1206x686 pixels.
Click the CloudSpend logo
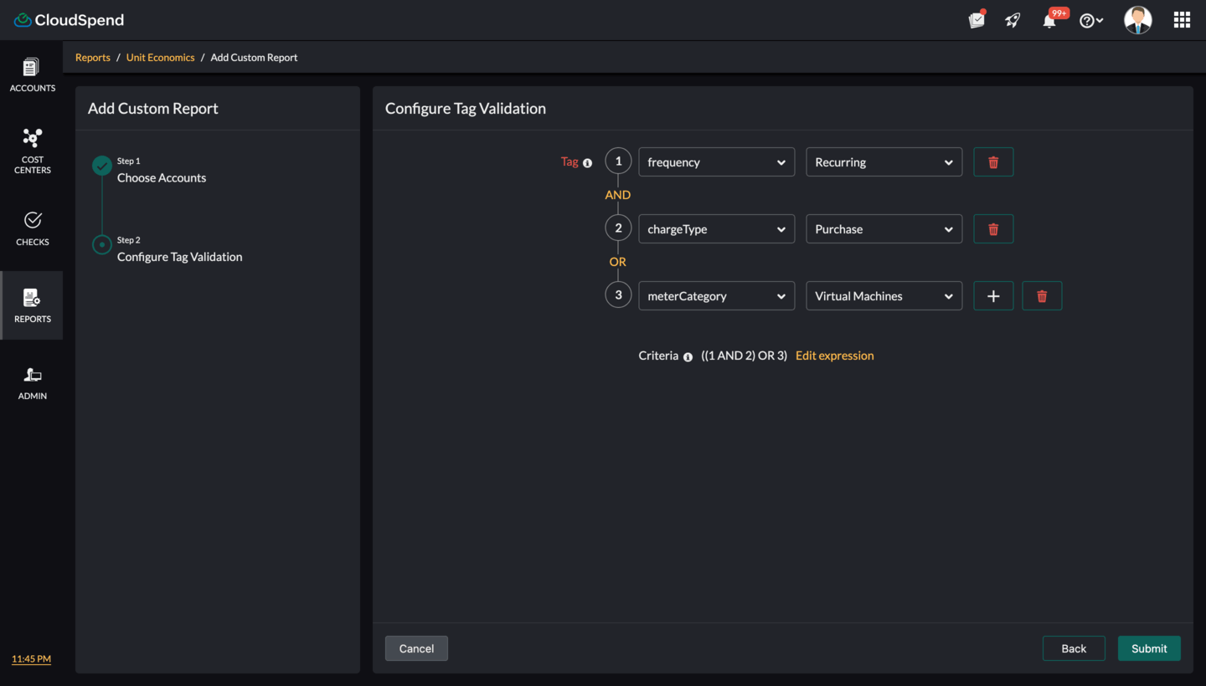coord(67,19)
